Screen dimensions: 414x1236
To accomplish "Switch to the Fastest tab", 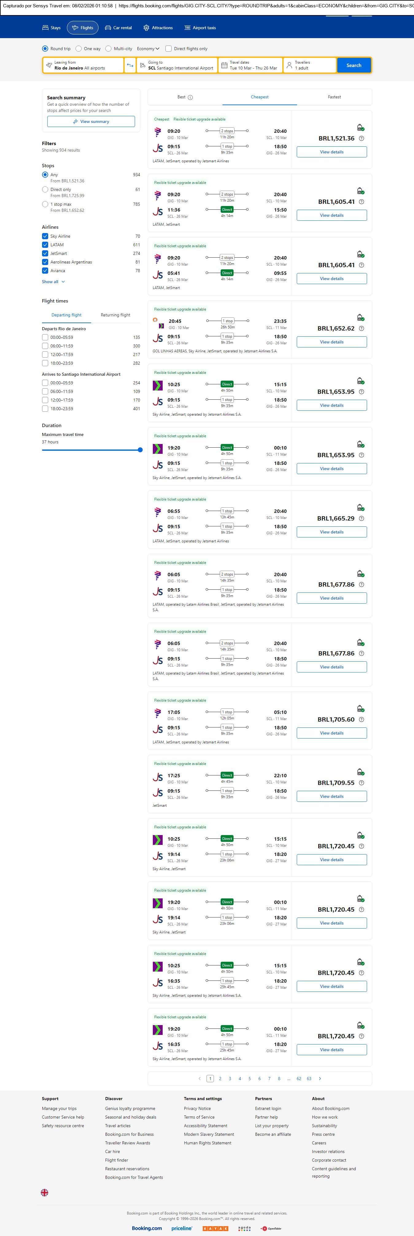I will [x=334, y=97].
